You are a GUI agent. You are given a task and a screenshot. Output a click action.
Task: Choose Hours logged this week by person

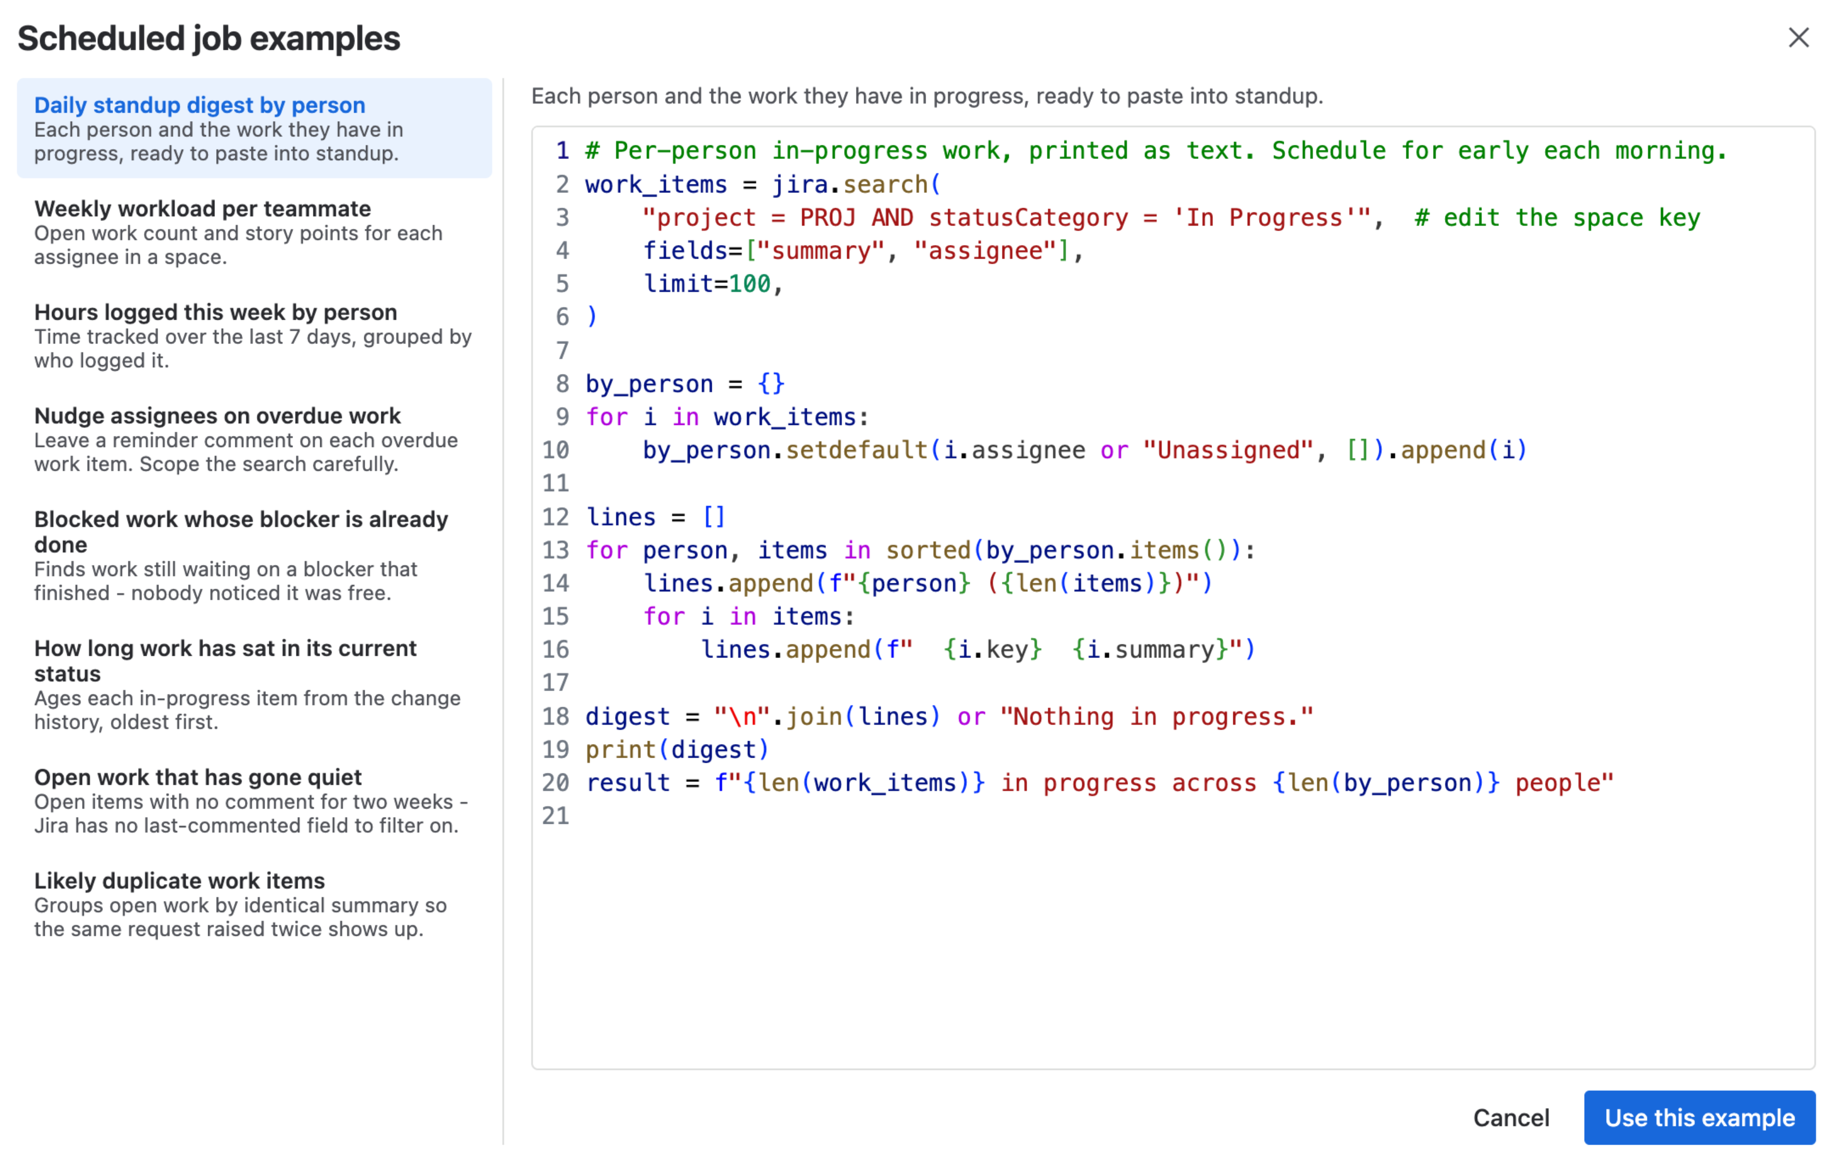point(254,336)
